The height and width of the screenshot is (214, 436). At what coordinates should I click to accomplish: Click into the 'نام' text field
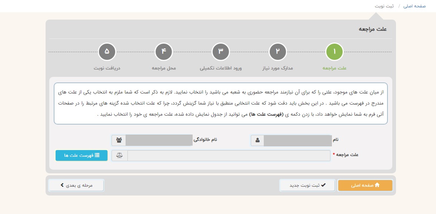297,140
